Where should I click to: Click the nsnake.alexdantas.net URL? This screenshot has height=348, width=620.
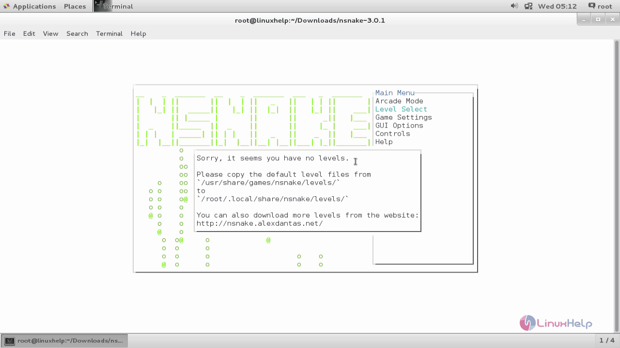pyautogui.click(x=260, y=223)
